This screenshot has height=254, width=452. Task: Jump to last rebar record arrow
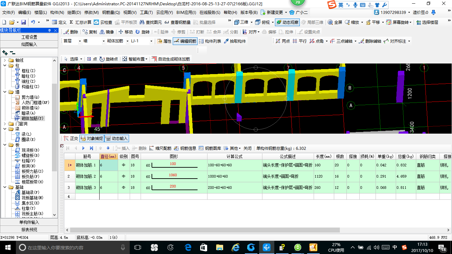91,148
